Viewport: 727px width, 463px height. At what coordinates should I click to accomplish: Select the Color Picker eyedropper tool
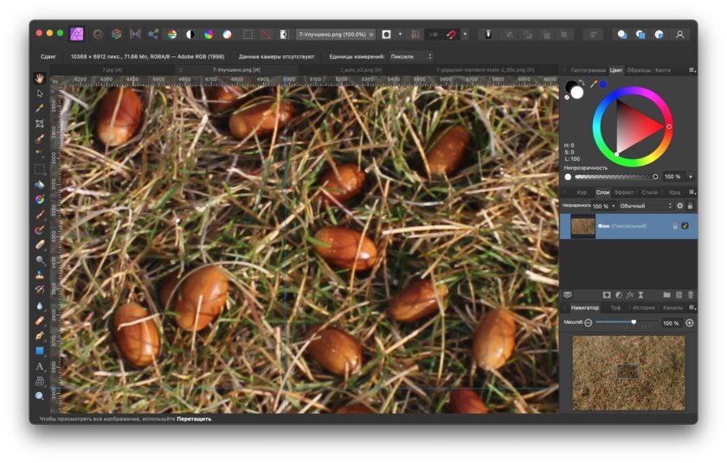coord(40,108)
